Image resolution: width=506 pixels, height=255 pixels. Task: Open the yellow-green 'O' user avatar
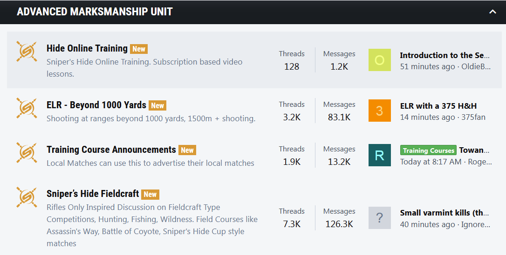[x=379, y=60]
